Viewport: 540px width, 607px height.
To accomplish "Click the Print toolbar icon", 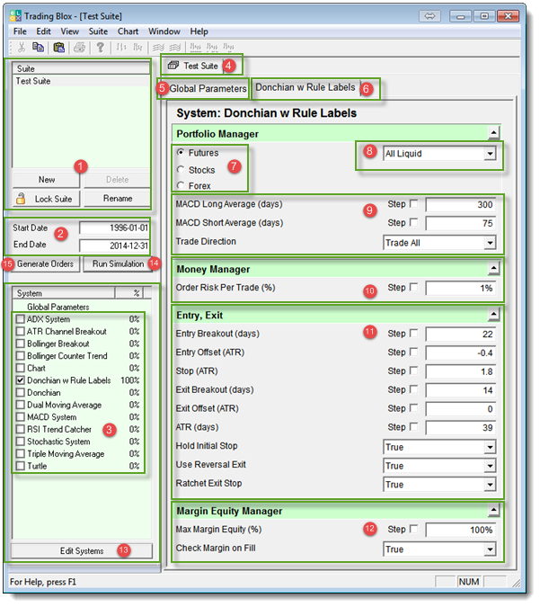I will click(x=79, y=48).
